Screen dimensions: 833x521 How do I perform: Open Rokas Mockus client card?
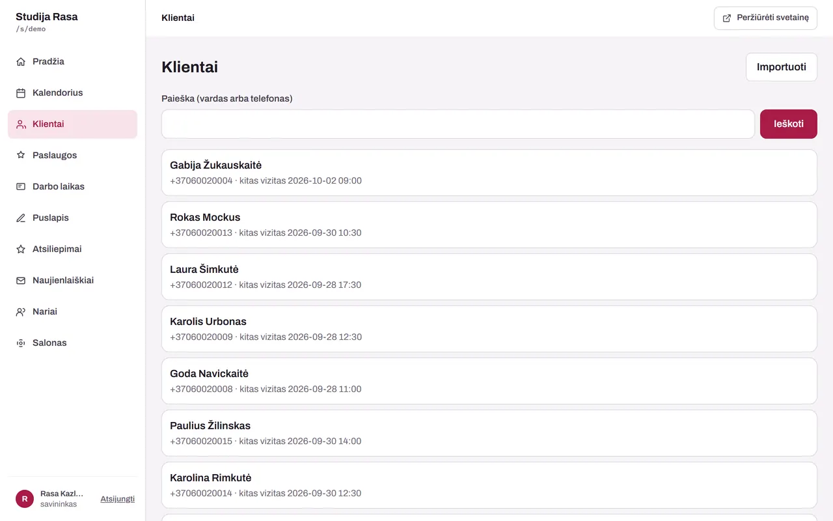[489, 225]
